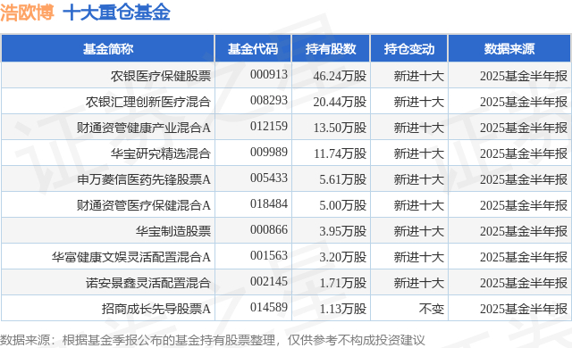Click fund code 018484
572x348 pixels.
coord(269,203)
